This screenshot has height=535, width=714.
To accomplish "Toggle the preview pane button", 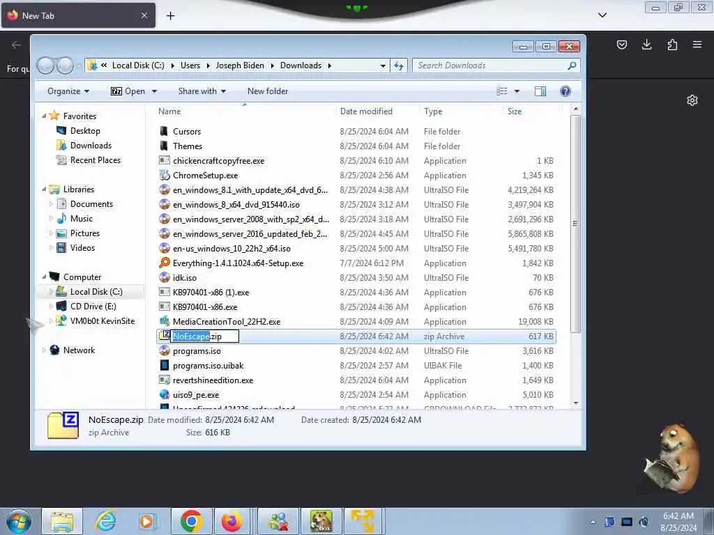I will click(x=540, y=91).
